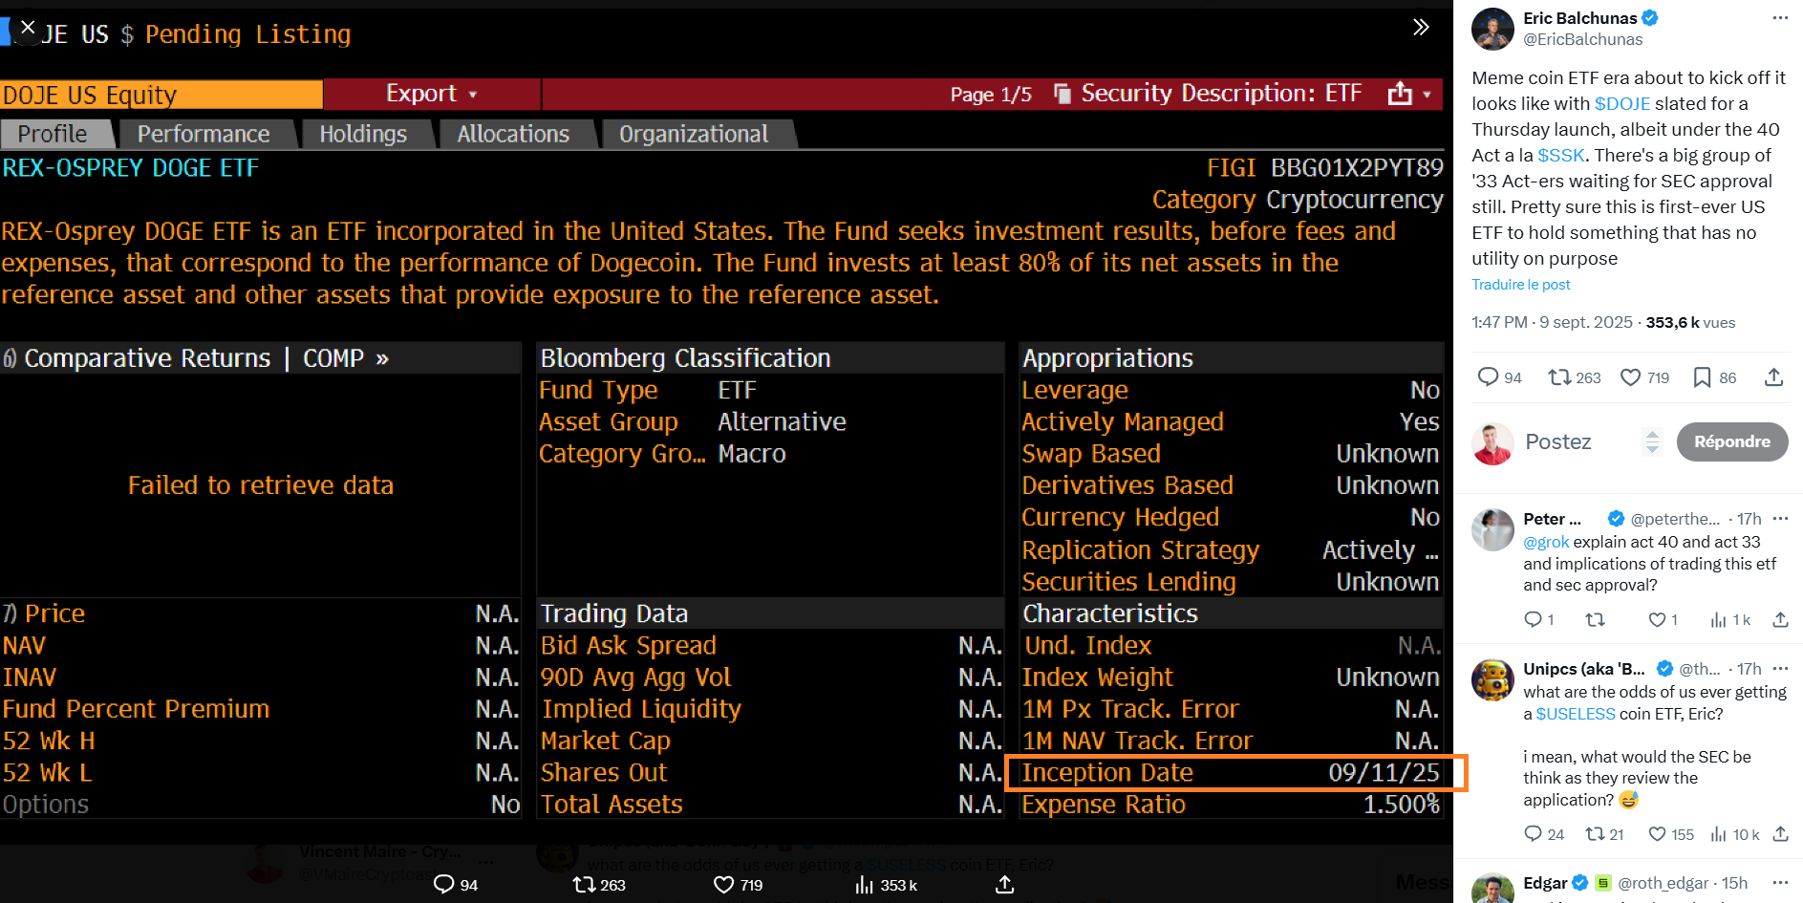Bookmark the post with 86 bookmarks
Viewport: 1803px width, 903px height.
click(x=1702, y=377)
